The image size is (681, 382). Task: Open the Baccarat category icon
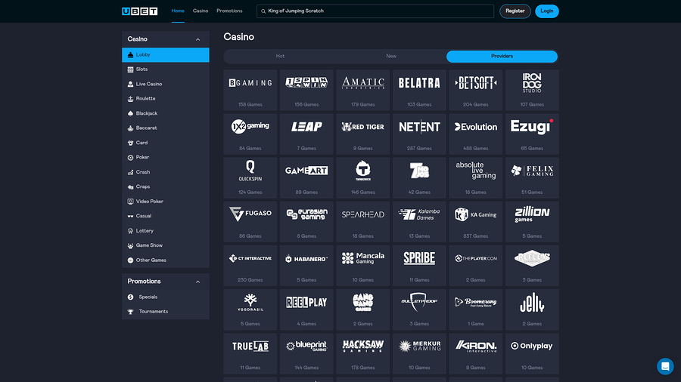pos(130,128)
